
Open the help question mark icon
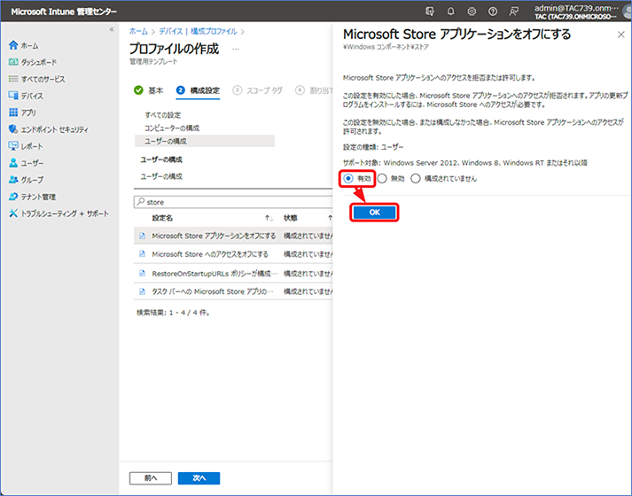(x=493, y=12)
